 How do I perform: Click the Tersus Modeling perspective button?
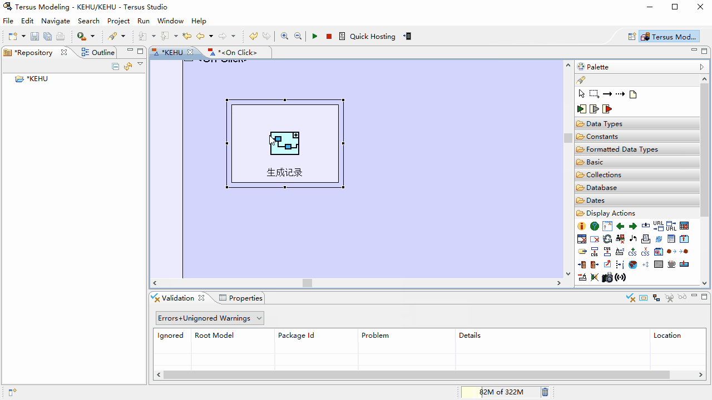tap(669, 37)
